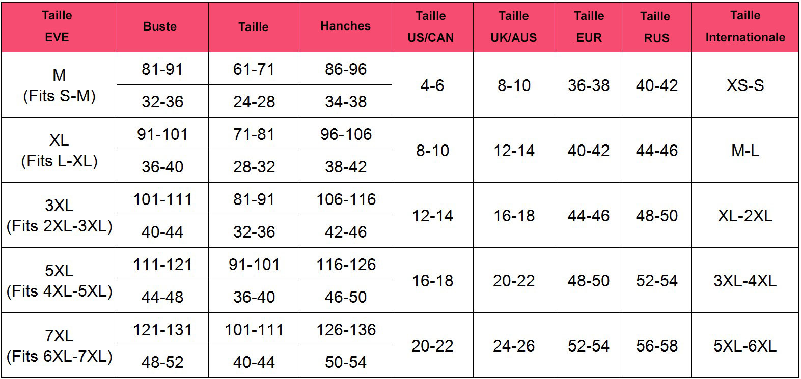The image size is (801, 379).
Task: Click the 3XL (Fits 2XL-3XL) size cell
Action: 59,215
